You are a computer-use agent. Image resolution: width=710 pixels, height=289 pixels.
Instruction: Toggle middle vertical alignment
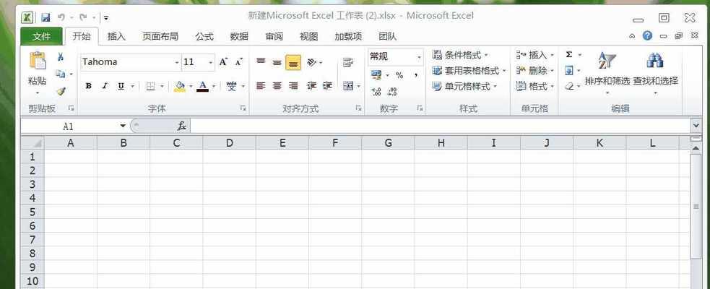coord(277,62)
